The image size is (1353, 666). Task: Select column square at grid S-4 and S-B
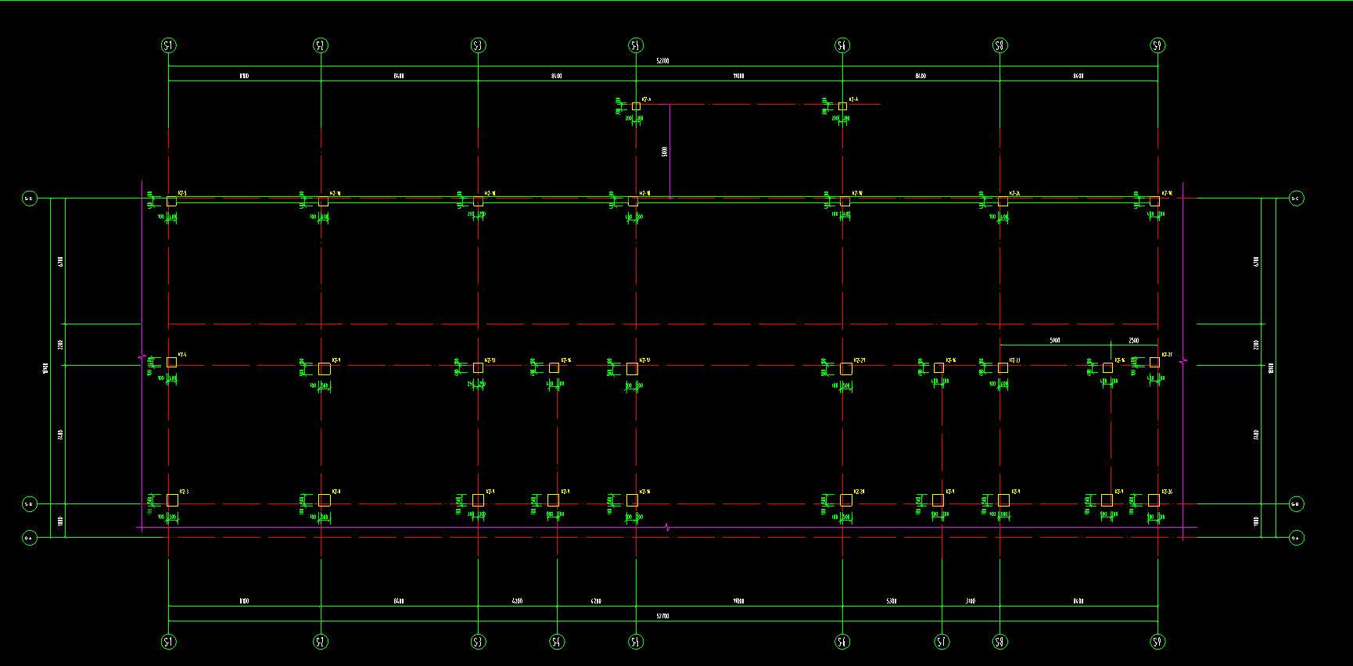553,499
